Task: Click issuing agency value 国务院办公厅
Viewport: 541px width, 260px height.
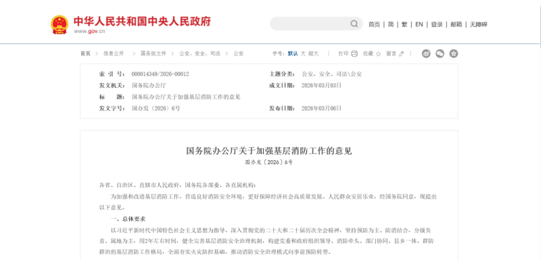Action: tap(149, 85)
